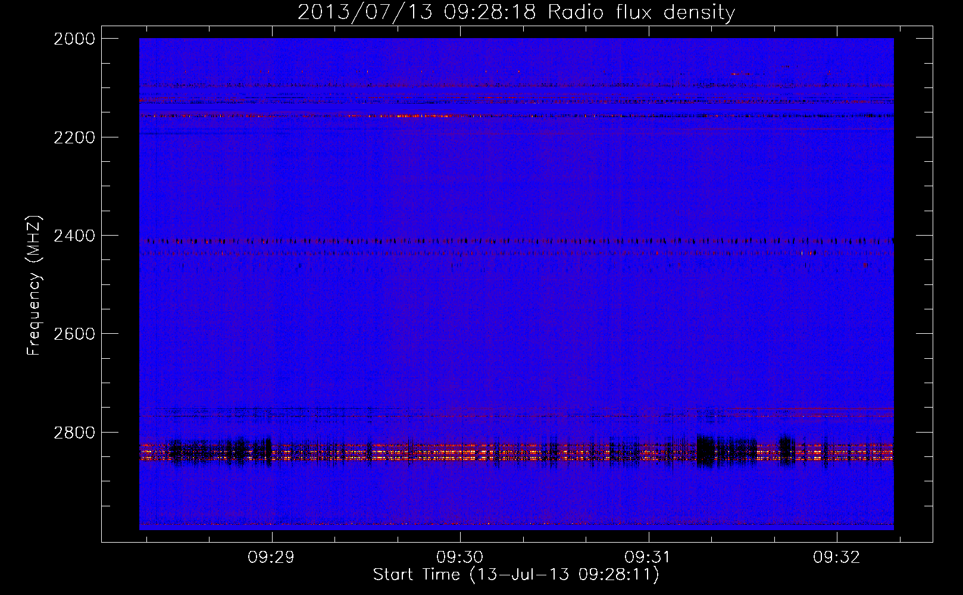Click the dark dashed interference line near 2400 MHz
Image resolution: width=963 pixels, height=595 pixels.
[516, 241]
